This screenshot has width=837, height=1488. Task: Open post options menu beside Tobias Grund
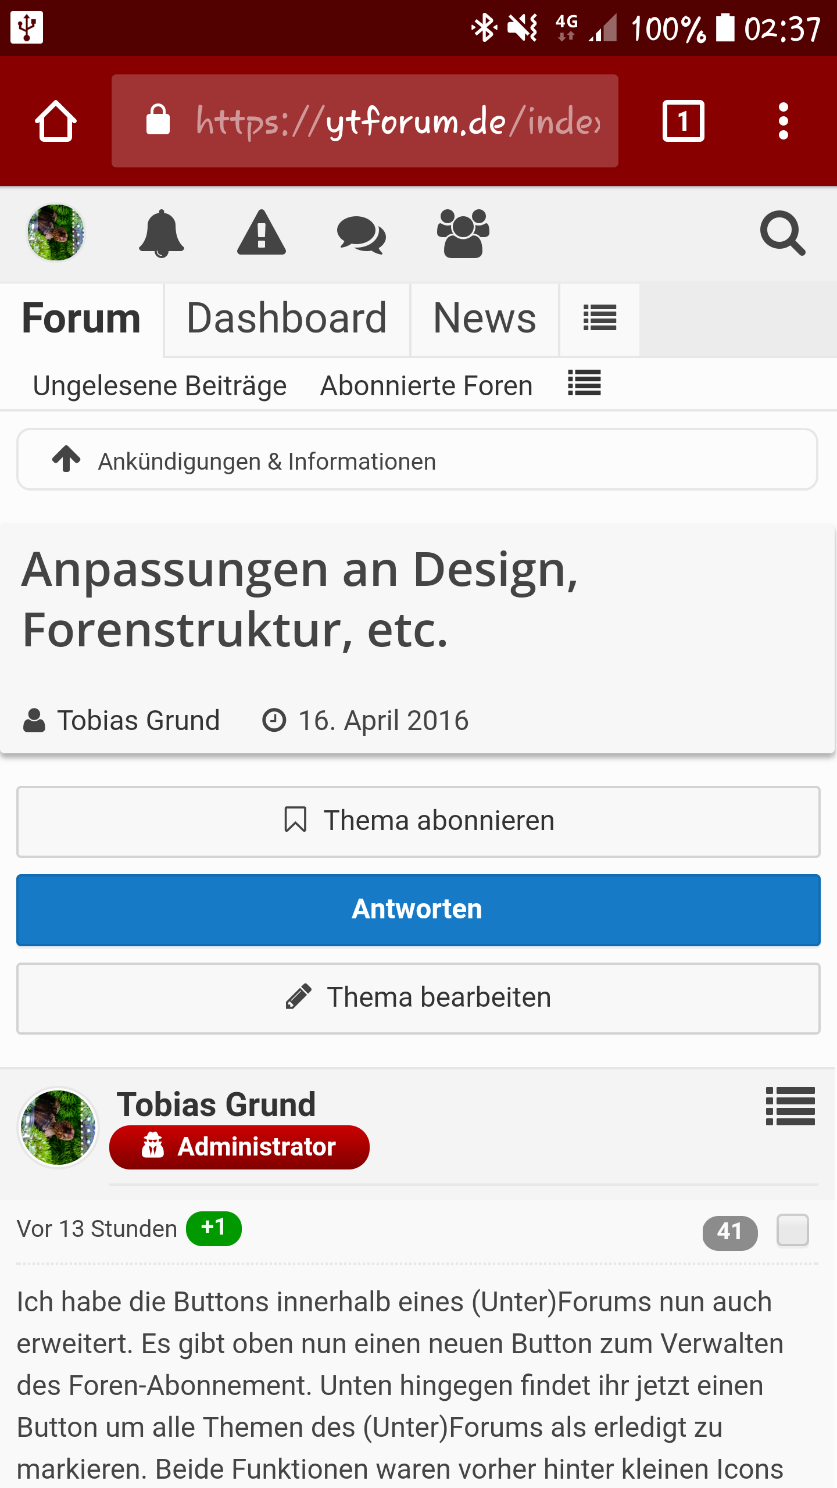pyautogui.click(x=790, y=1106)
